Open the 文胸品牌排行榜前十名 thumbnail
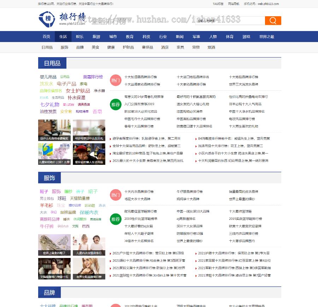This screenshot has height=307, width=318. coord(54,269)
